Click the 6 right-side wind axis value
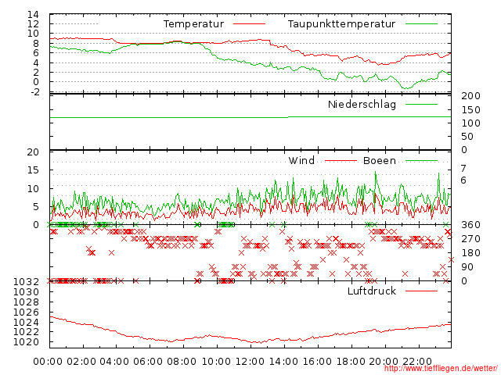The image size is (501, 375). 463,180
